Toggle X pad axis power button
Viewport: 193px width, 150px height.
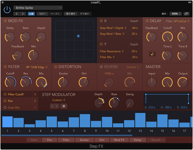pos(101,21)
